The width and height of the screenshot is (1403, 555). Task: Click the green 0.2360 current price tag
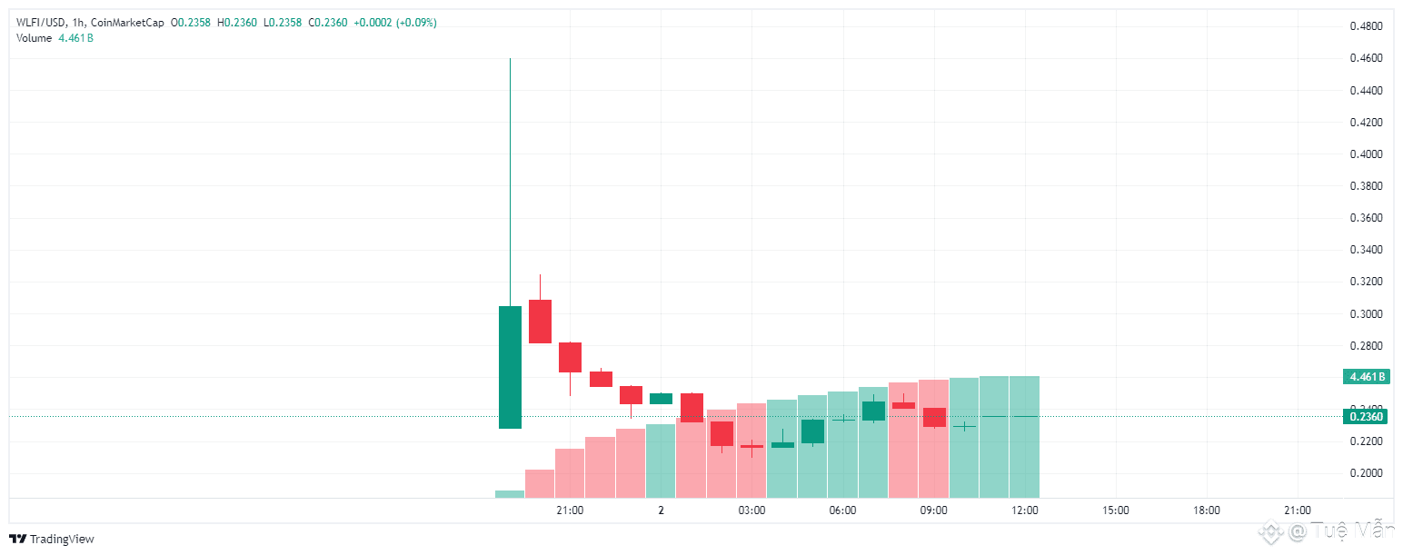click(1367, 416)
